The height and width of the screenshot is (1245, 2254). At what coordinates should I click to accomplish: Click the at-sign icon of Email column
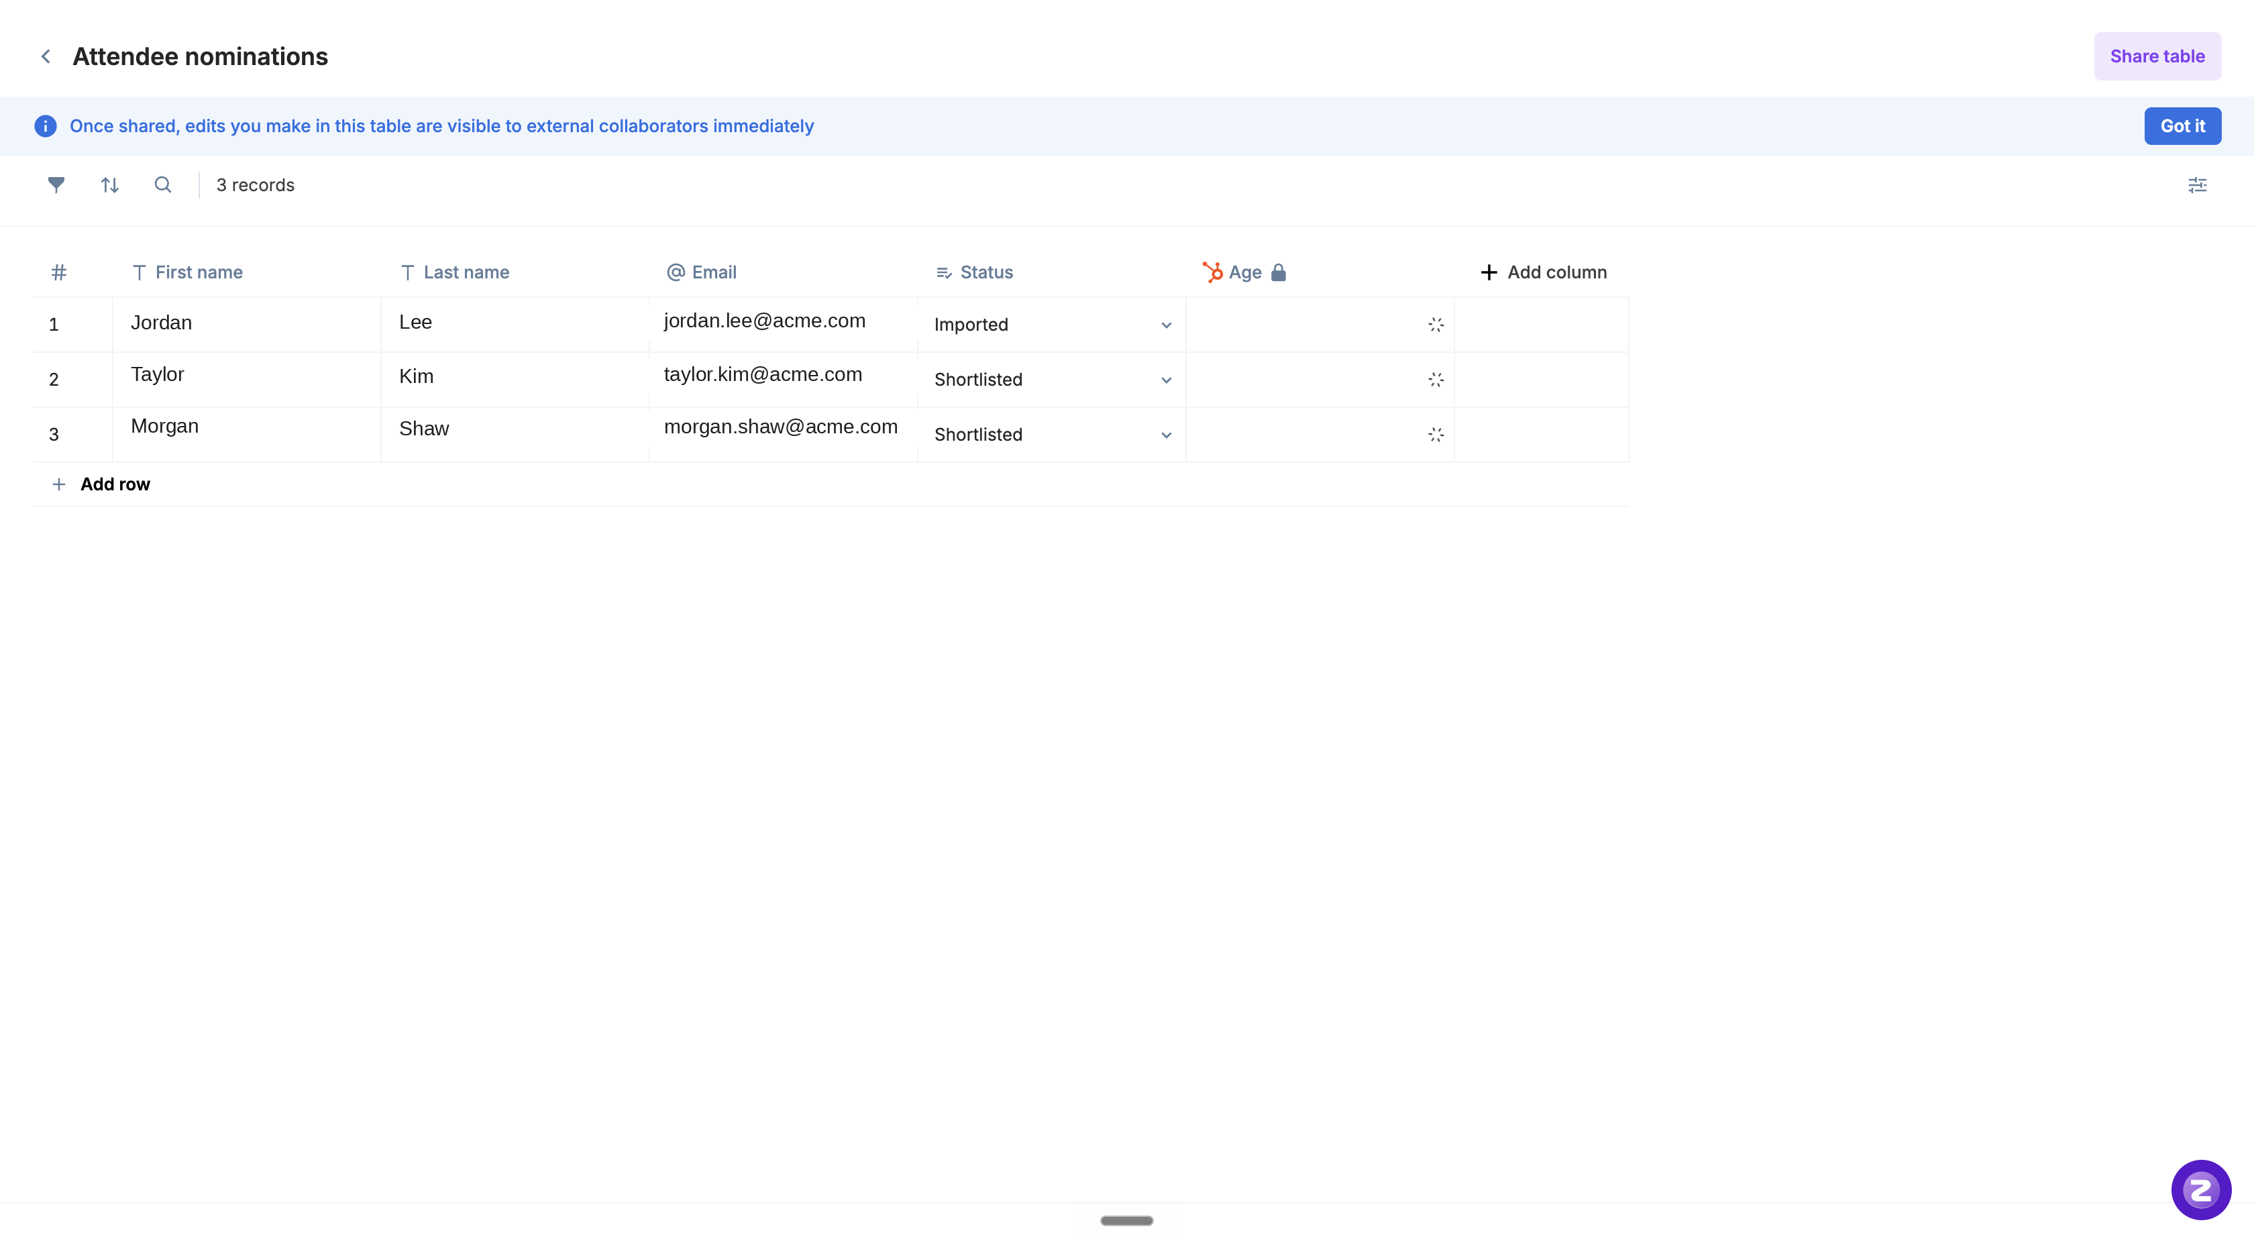676,272
